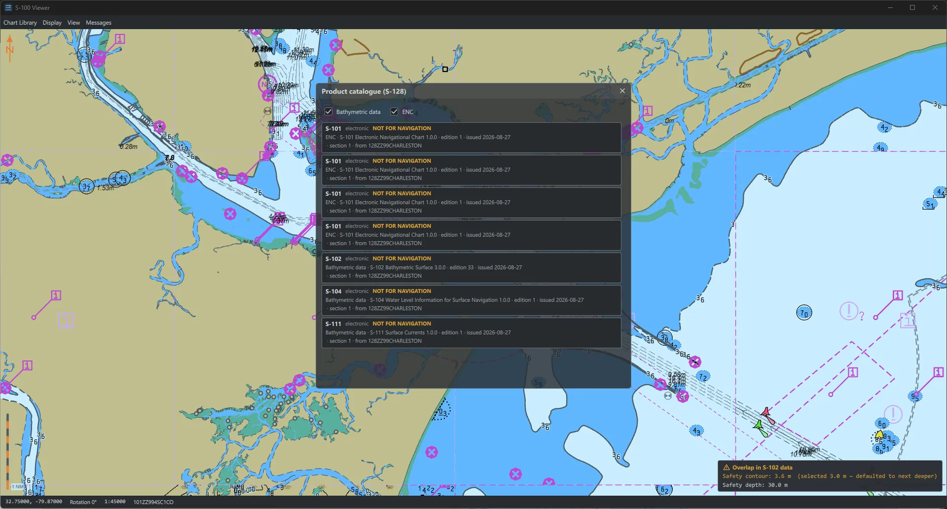Screen dimensions: 947x509
Task: Click the circled exclamation caution symbol with question mark
Action: click(x=851, y=312)
